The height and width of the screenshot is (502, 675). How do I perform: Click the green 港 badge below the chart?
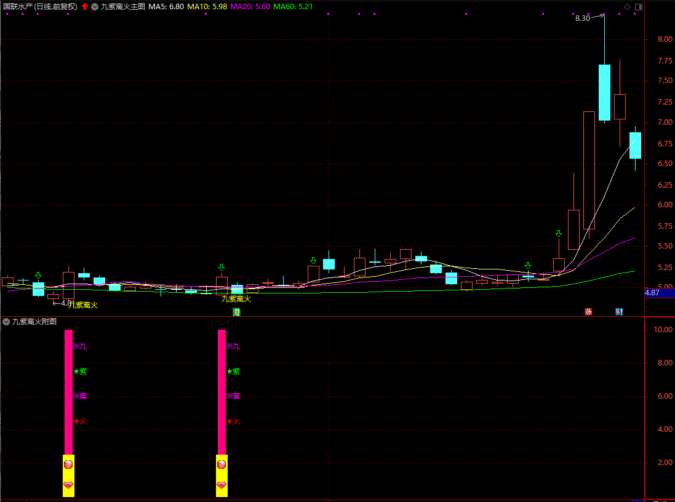(x=236, y=312)
